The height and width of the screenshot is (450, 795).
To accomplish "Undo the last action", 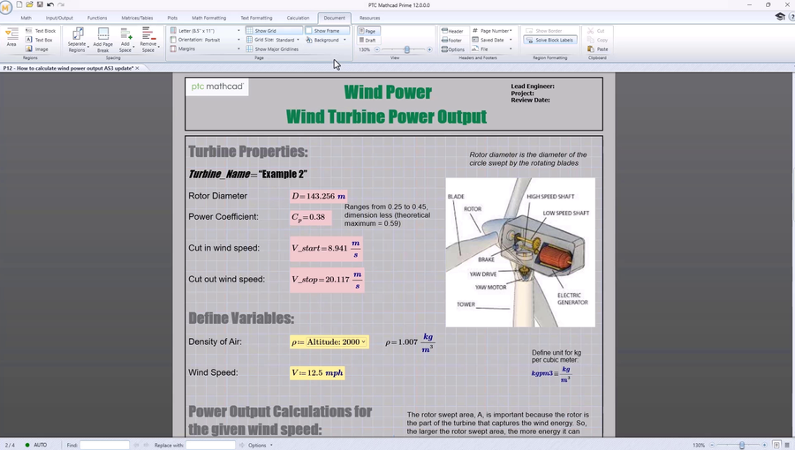I will point(50,4).
